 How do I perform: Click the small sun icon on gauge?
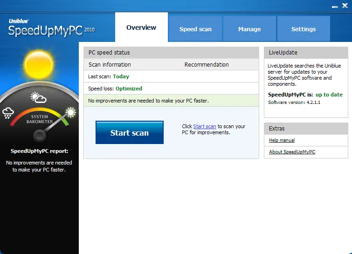70,112
